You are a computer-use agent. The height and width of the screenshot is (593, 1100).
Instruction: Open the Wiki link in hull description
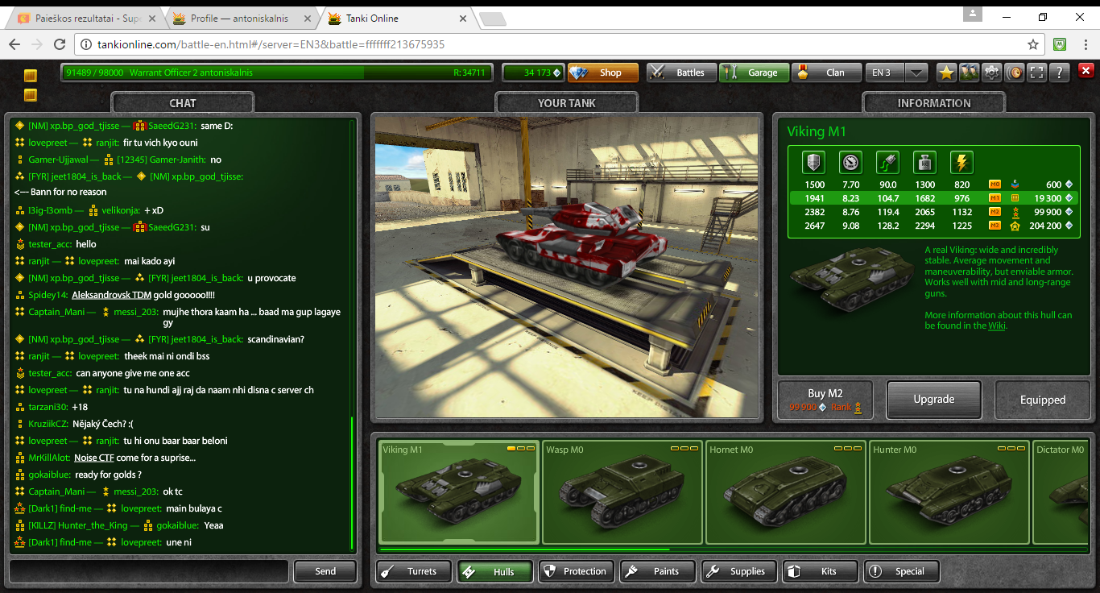(997, 326)
